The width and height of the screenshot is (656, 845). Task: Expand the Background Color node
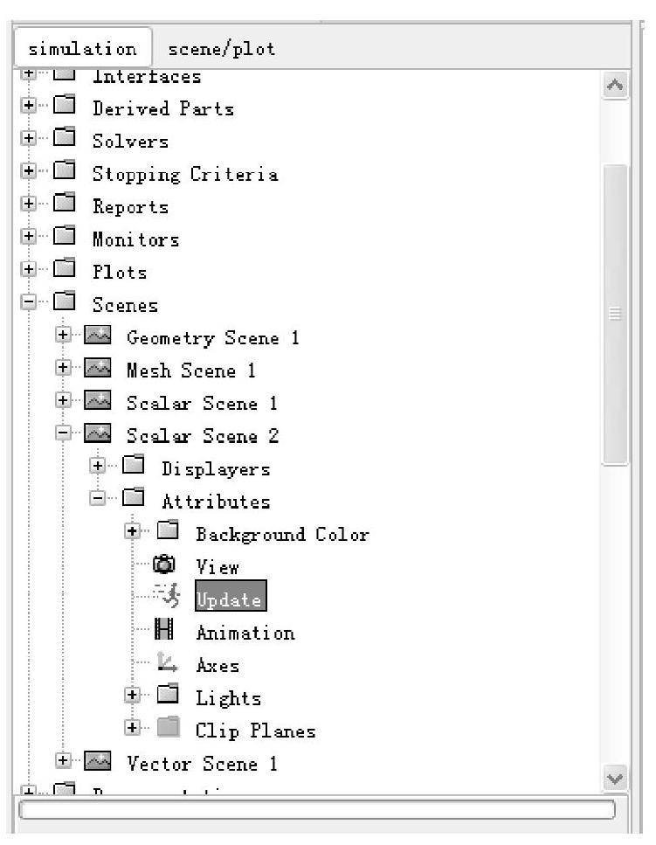coord(132,530)
